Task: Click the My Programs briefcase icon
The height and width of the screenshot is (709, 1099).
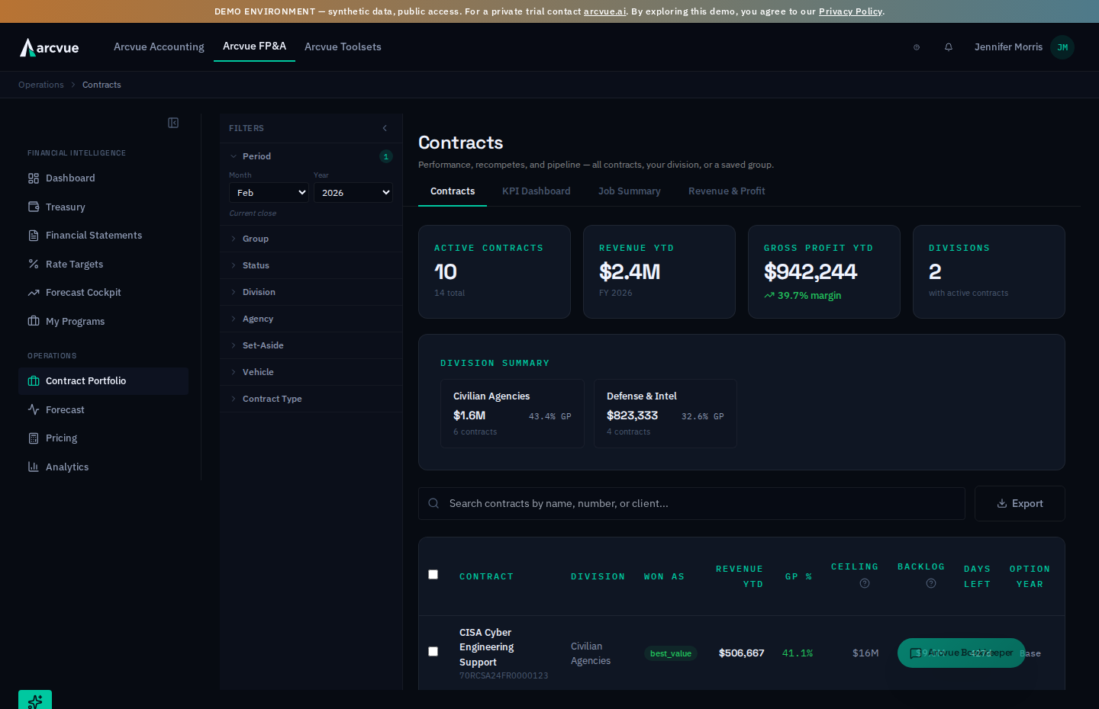Action: (x=34, y=321)
